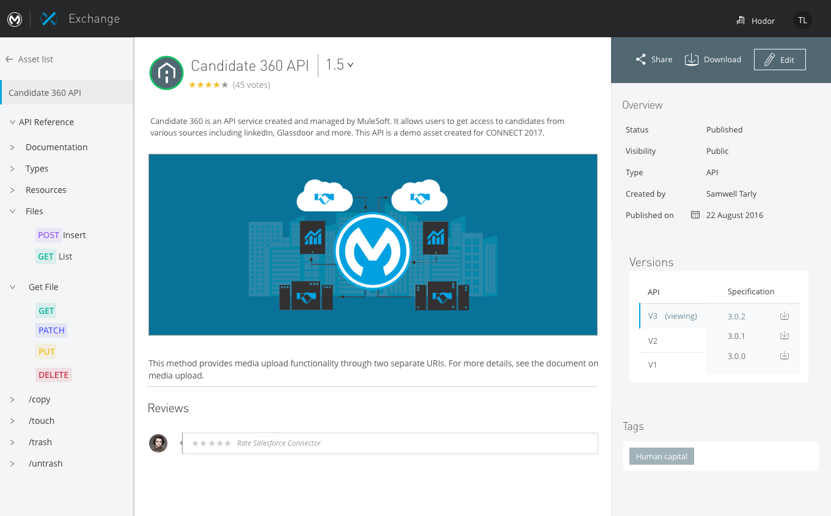Click Samwell Tarly creator name

pyautogui.click(x=731, y=194)
